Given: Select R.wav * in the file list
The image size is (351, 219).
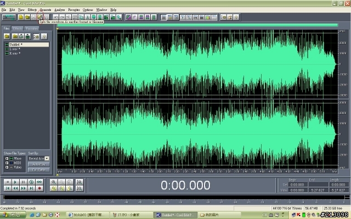Looking at the screenshot, I should 27,54.
